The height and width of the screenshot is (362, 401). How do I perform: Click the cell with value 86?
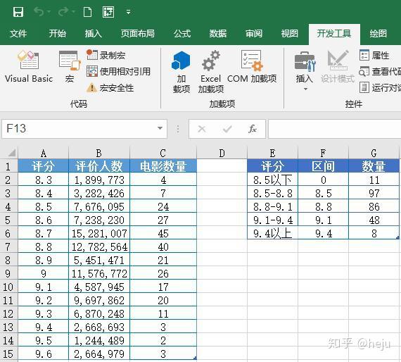point(374,206)
